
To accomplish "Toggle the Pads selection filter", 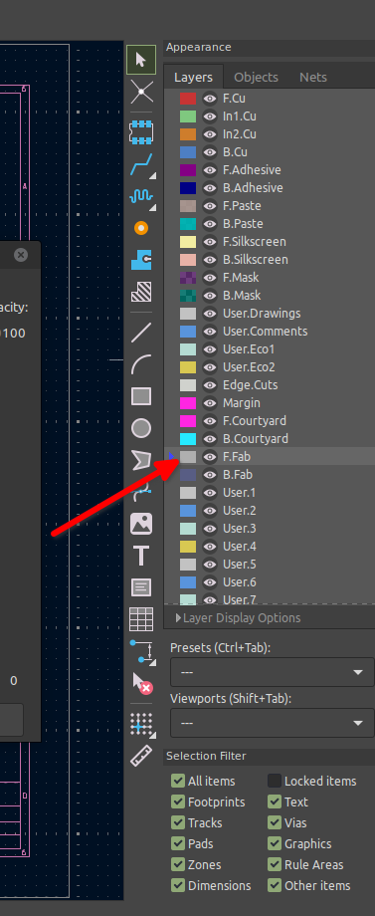I will point(178,843).
